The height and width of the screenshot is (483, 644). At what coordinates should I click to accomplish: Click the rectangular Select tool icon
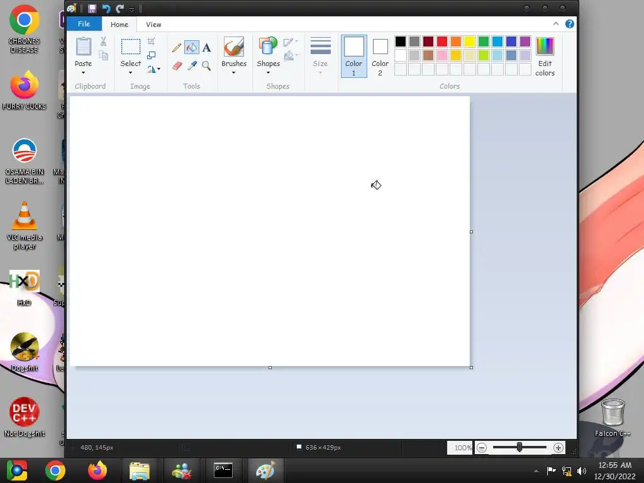tap(131, 47)
